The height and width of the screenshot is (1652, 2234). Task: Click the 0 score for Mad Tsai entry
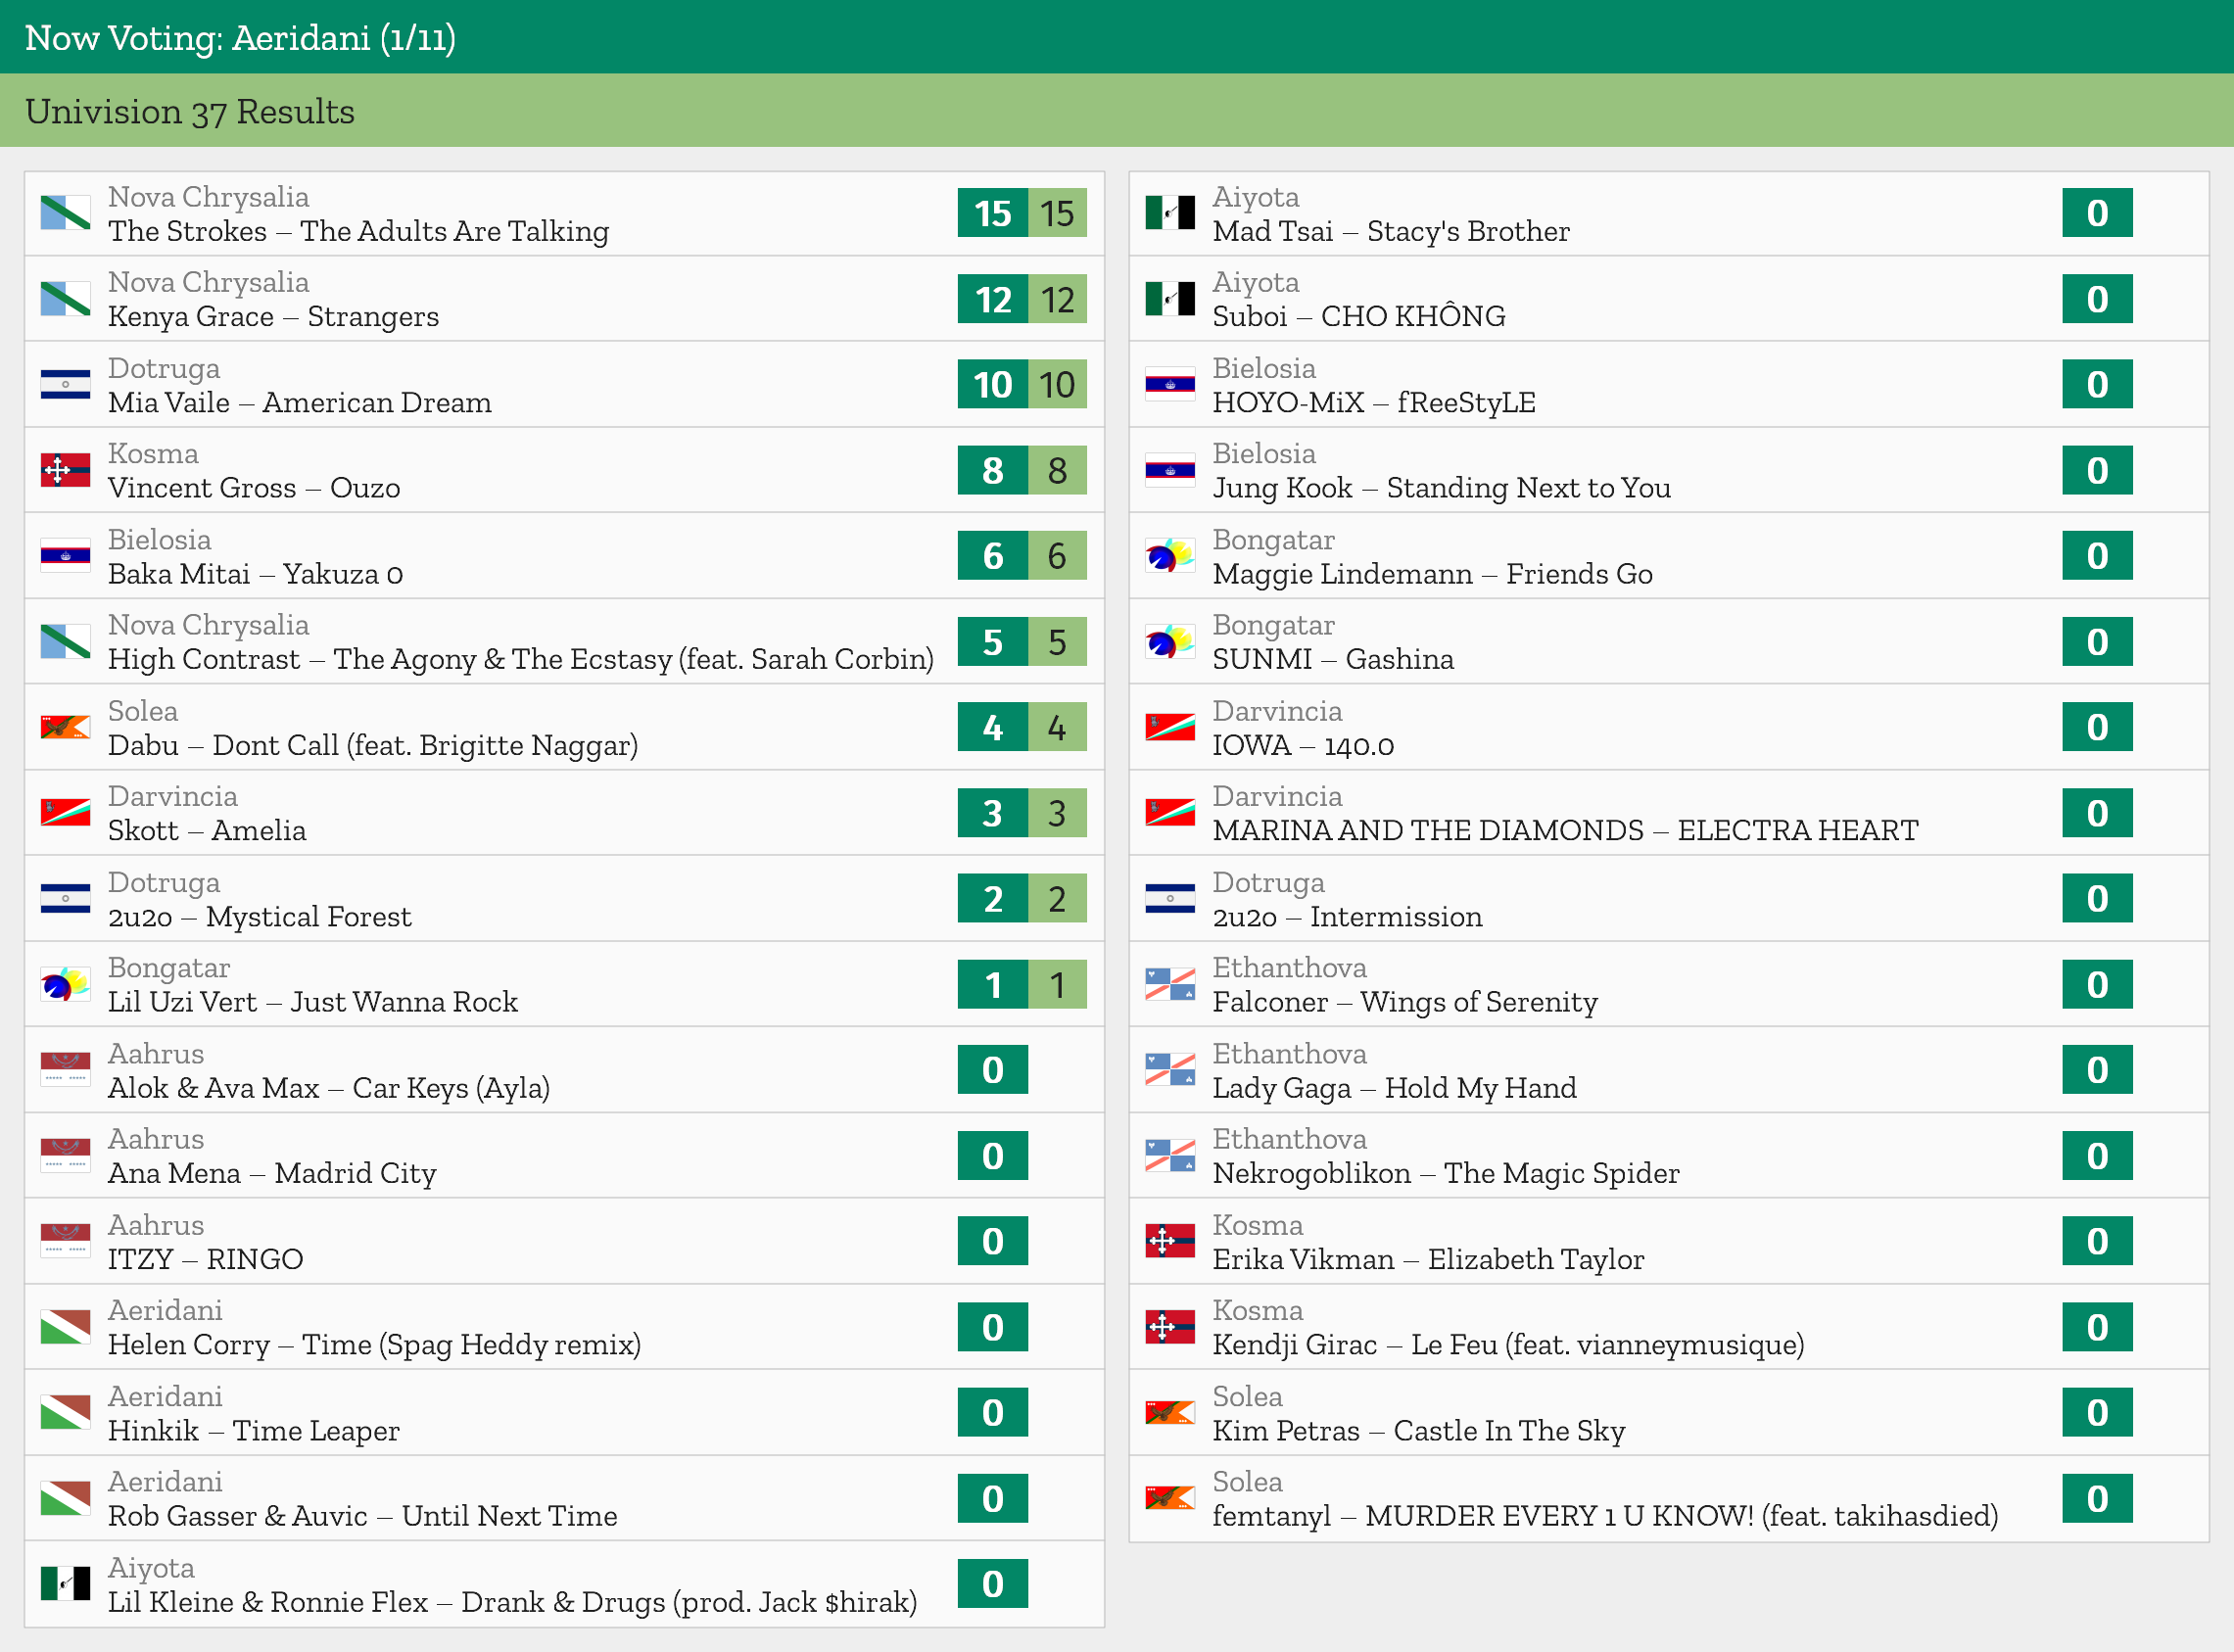[2097, 213]
